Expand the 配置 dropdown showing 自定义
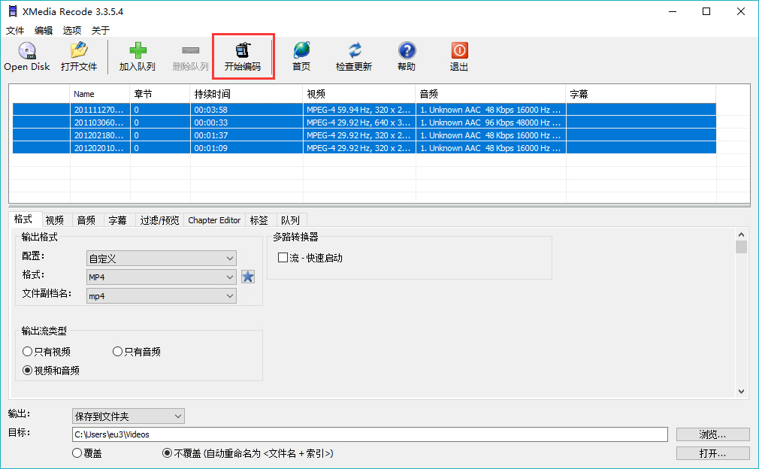 coord(161,259)
